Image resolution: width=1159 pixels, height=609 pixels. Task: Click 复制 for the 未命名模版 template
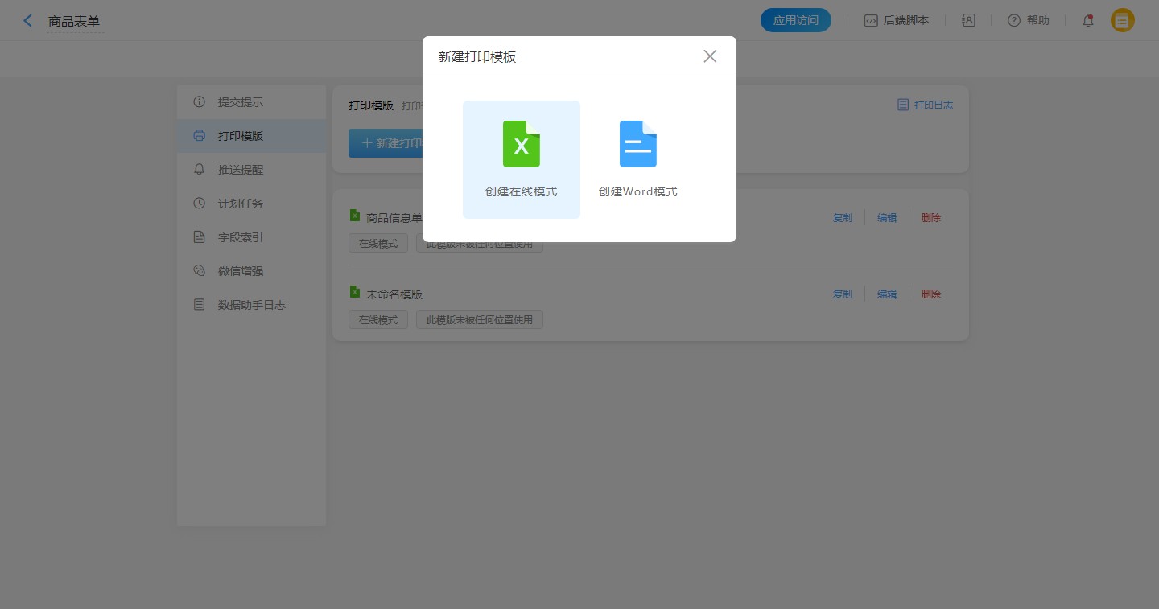click(x=842, y=294)
